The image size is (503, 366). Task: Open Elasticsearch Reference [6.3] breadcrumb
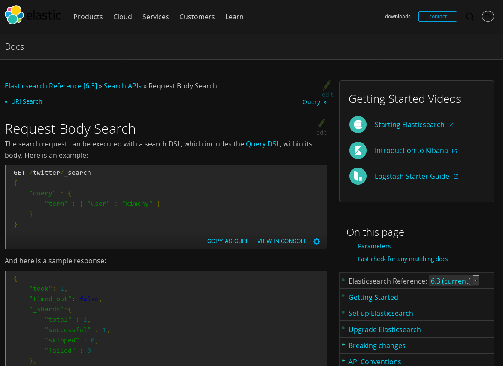pyautogui.click(x=51, y=86)
